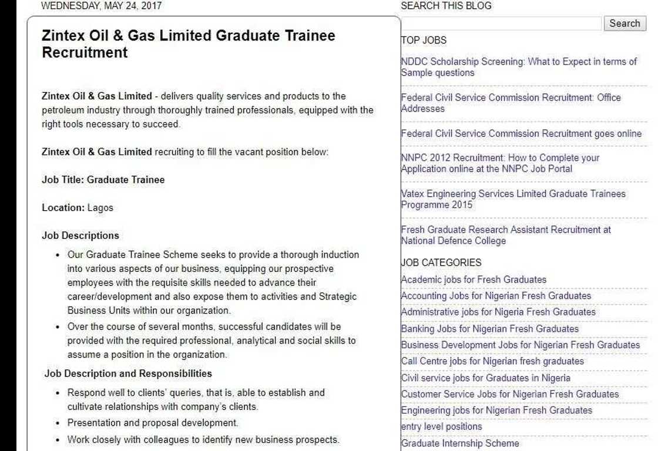Select Banking Jobs for Nigerian Fresh Graduates
The image size is (658, 451).
[489, 329]
